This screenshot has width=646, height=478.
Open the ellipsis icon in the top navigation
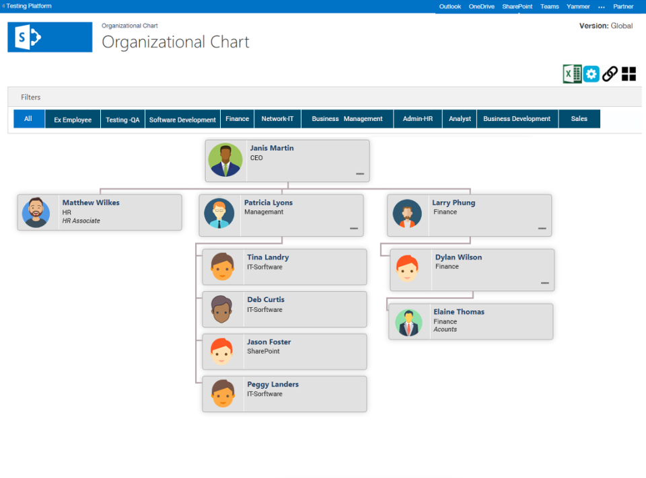(601, 7)
